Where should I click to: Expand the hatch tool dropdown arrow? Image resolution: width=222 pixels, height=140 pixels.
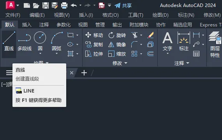(x=77, y=54)
